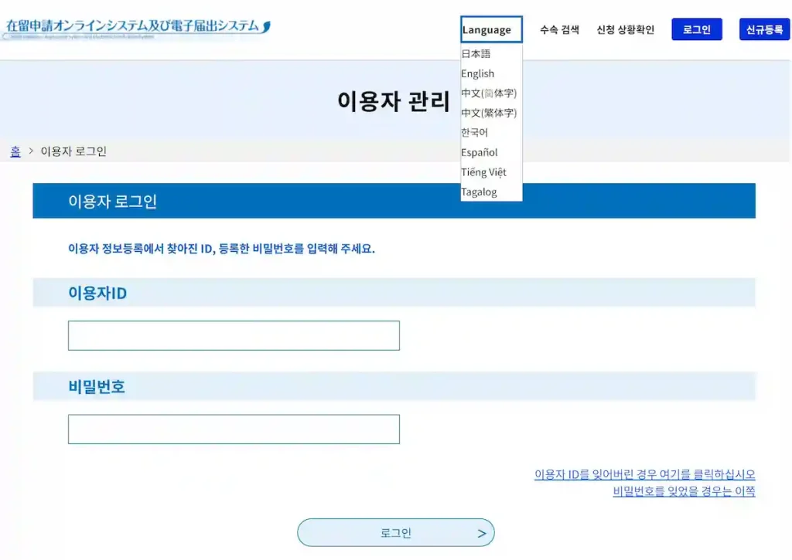Select 中文(简体字) language option
792x560 pixels.
pyautogui.click(x=489, y=93)
